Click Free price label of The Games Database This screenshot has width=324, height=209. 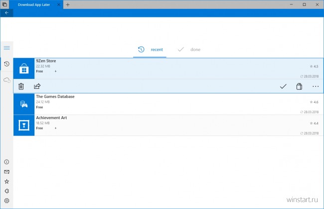[39, 107]
